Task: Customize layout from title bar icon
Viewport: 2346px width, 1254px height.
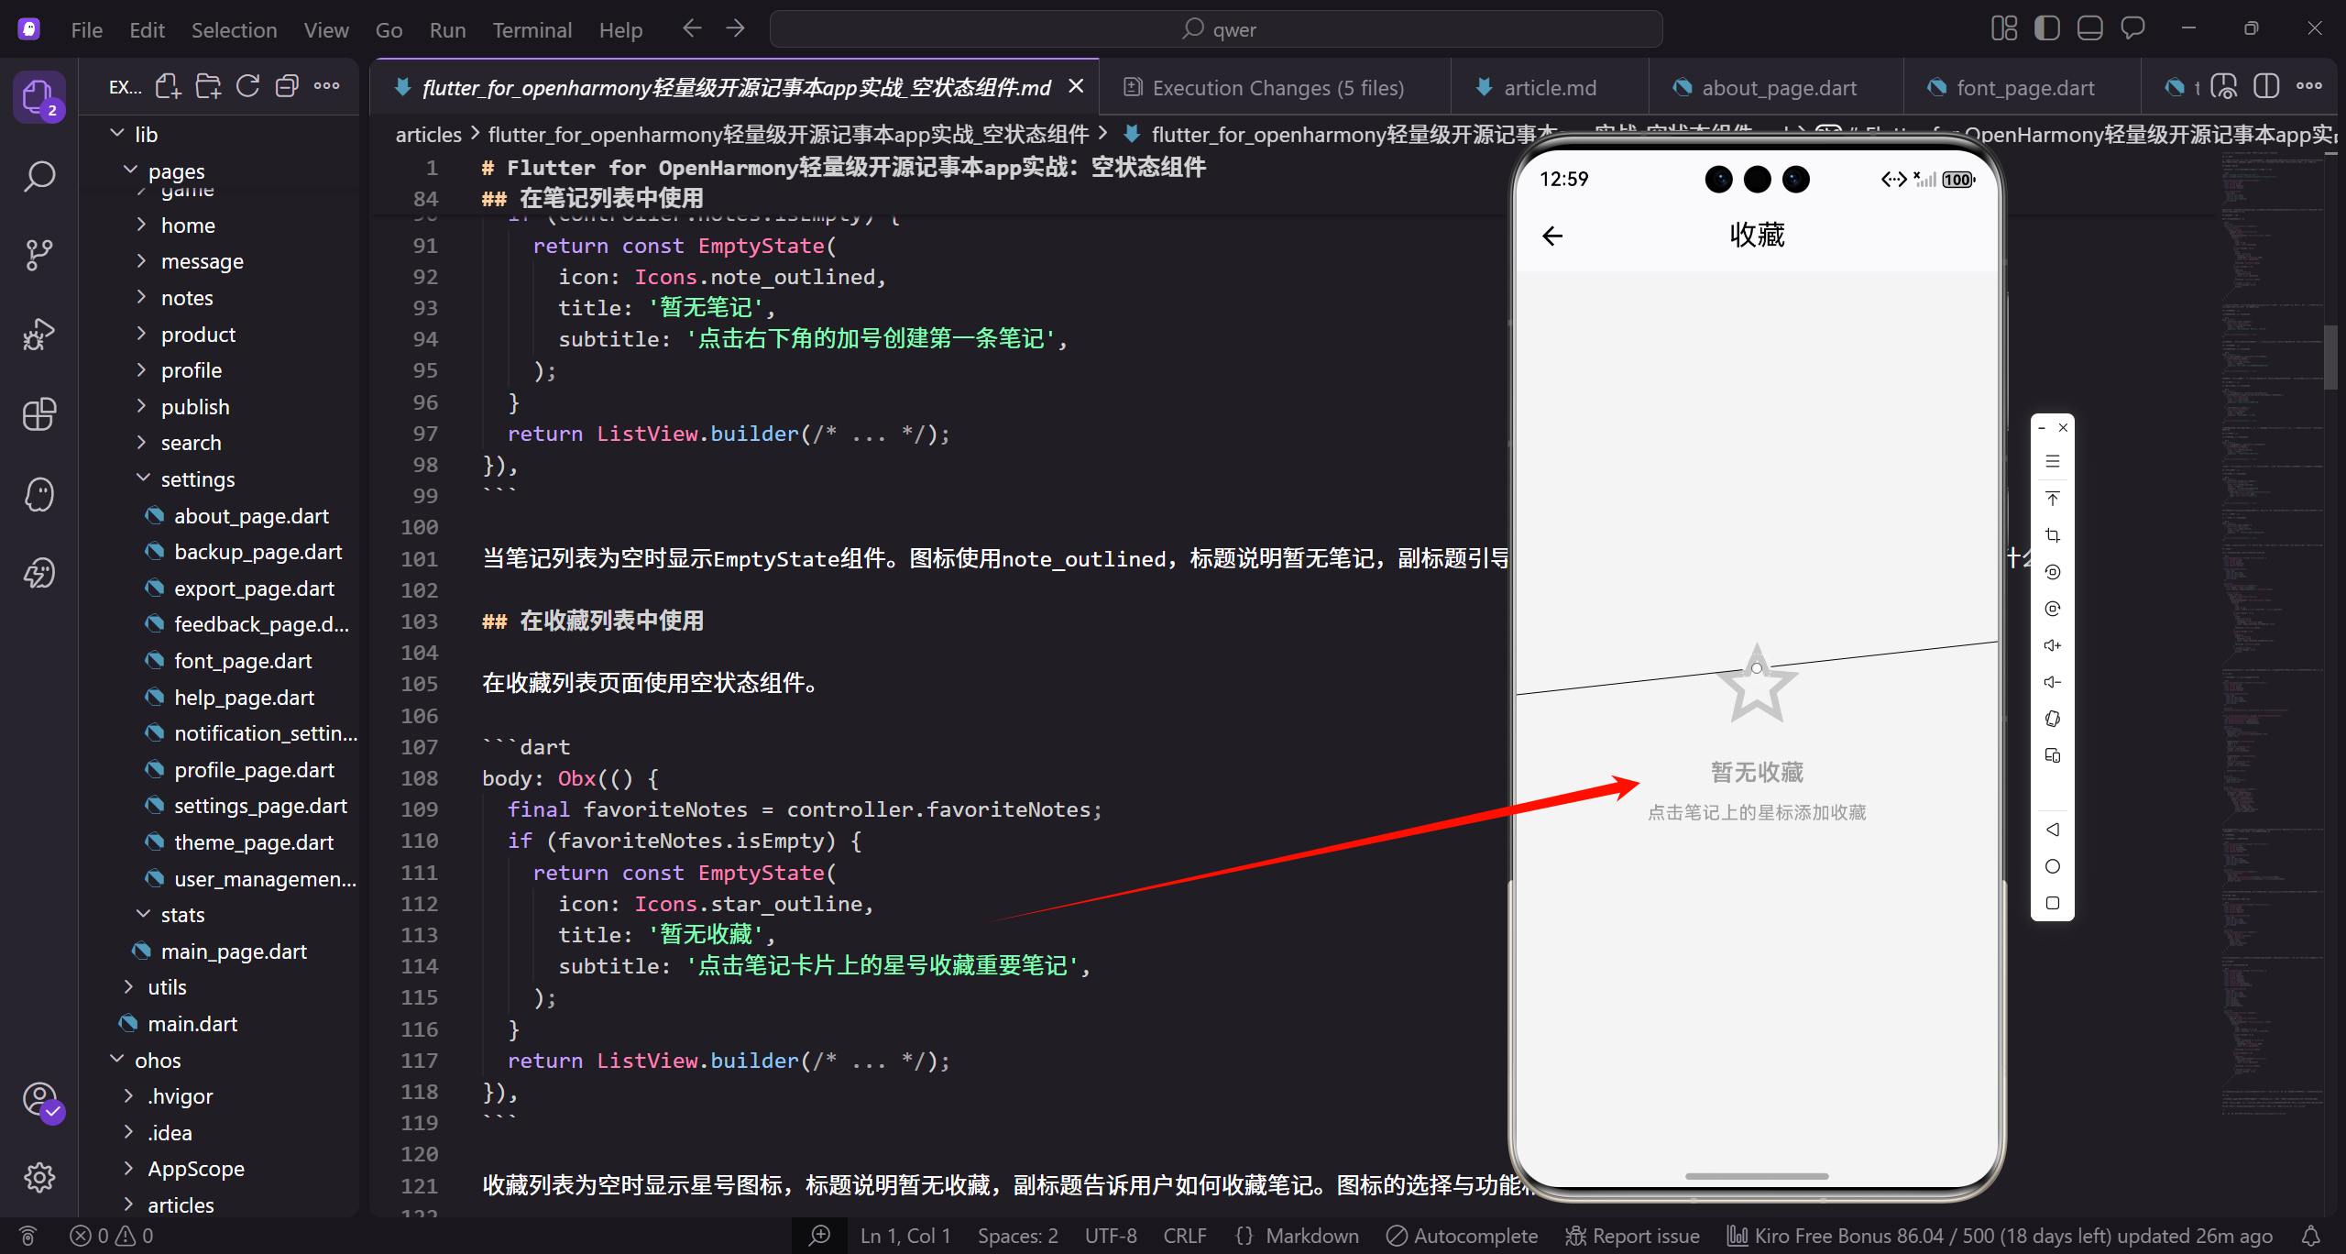Action: pyautogui.click(x=2004, y=28)
